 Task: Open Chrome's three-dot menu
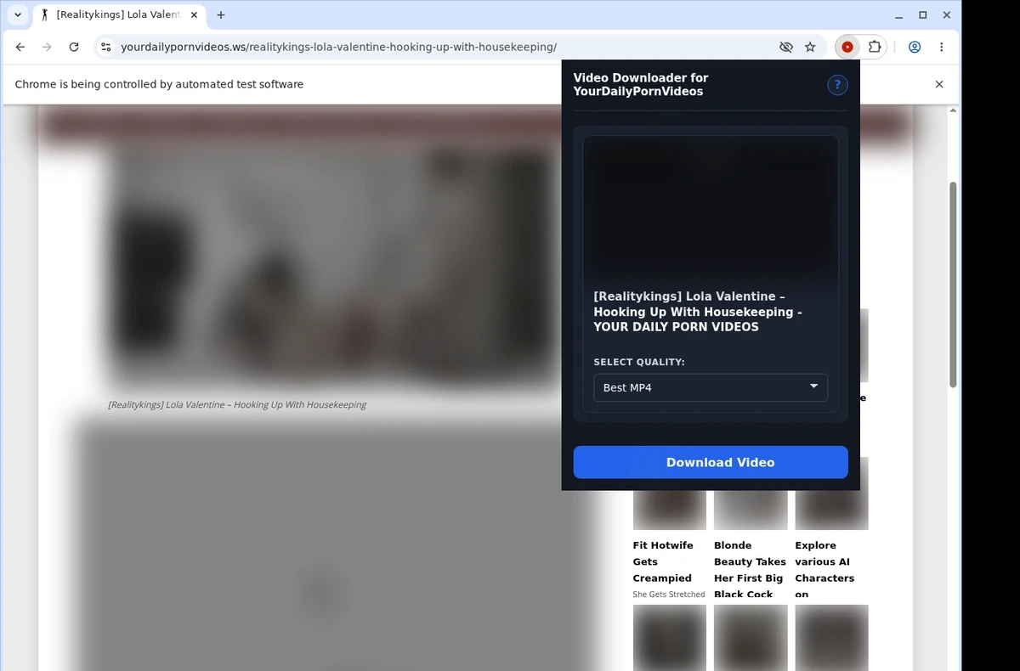pos(941,48)
